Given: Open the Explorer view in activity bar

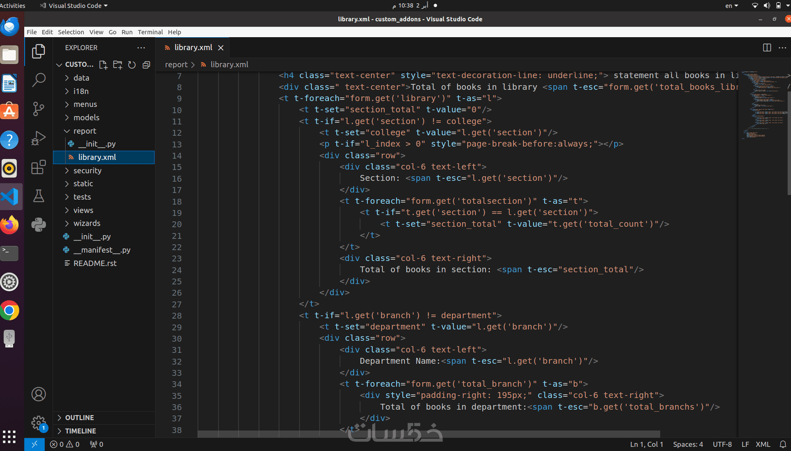Looking at the screenshot, I should pyautogui.click(x=39, y=51).
